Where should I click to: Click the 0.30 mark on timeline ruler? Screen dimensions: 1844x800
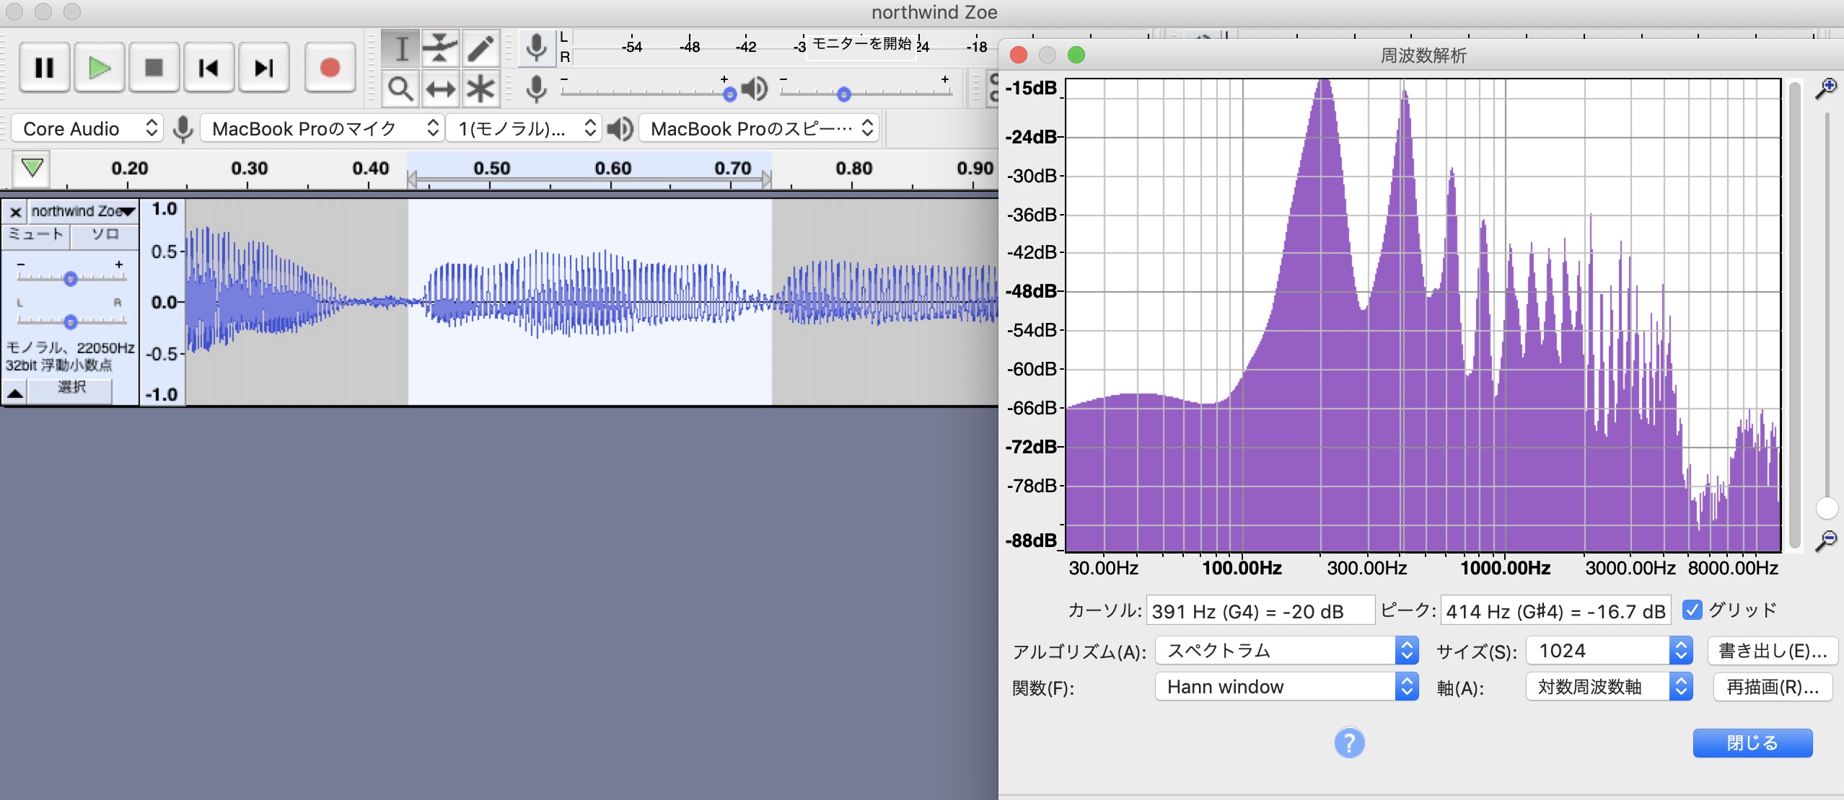249,169
